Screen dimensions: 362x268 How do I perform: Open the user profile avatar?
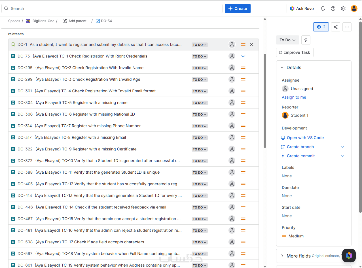(354, 8)
